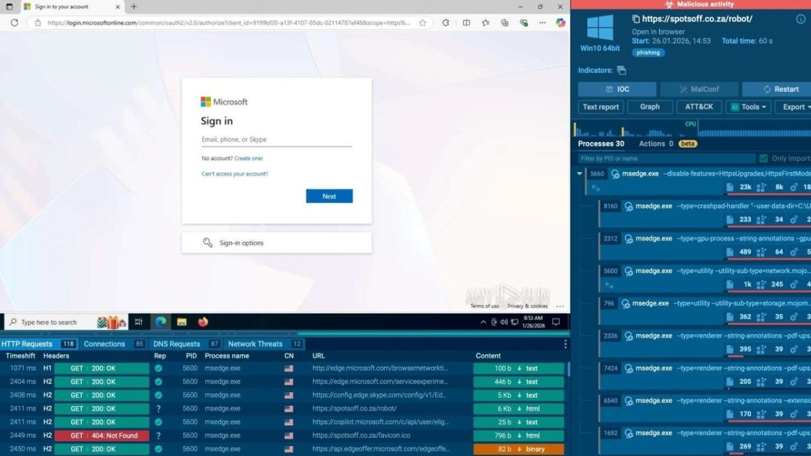811x456 pixels.
Task: Open the Export dropdown
Action: [x=795, y=107]
